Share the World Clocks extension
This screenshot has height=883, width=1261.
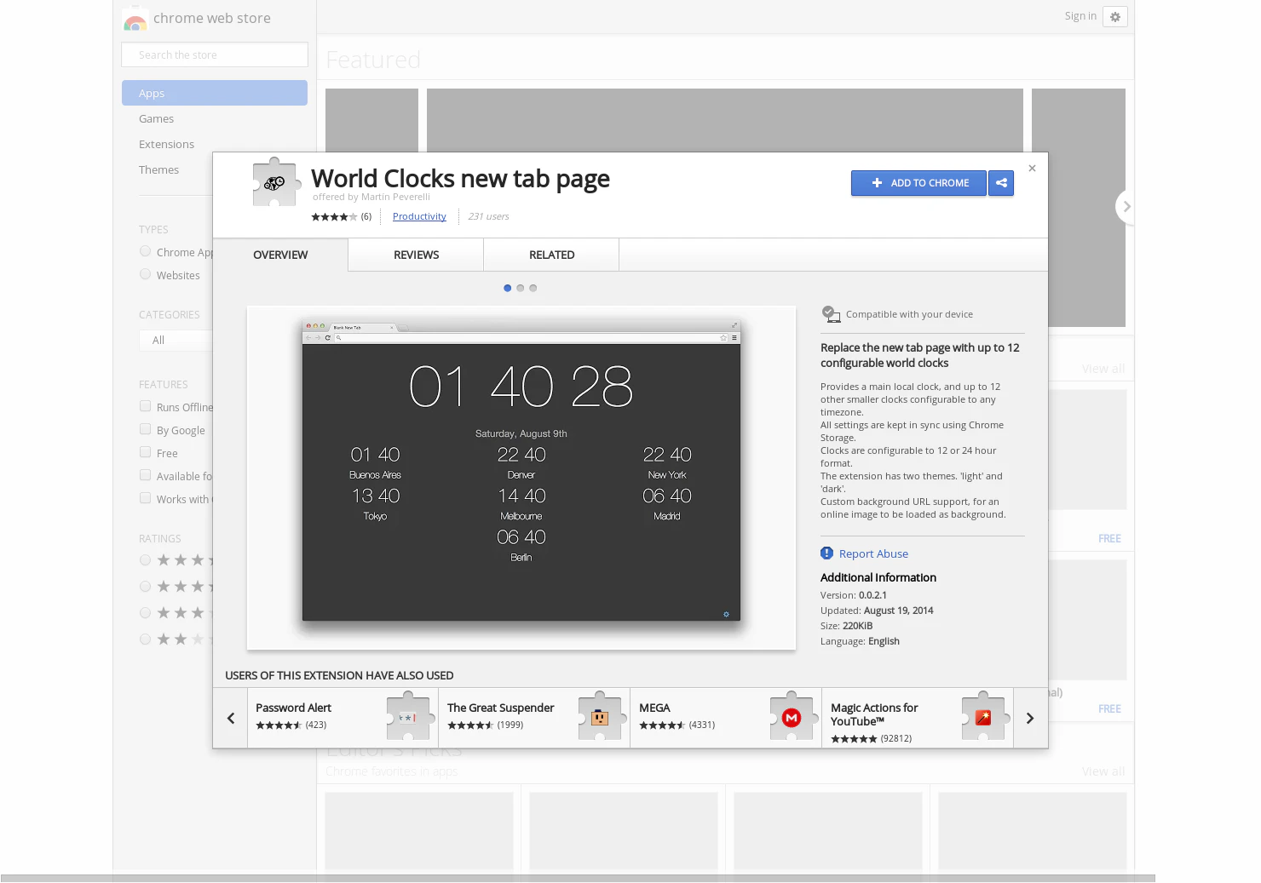[1001, 183]
